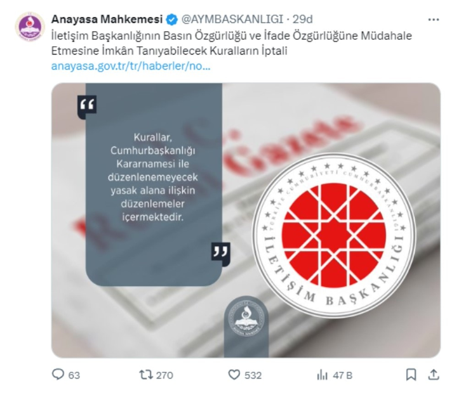
Task: Bookmark this tweet
Action: [x=411, y=375]
